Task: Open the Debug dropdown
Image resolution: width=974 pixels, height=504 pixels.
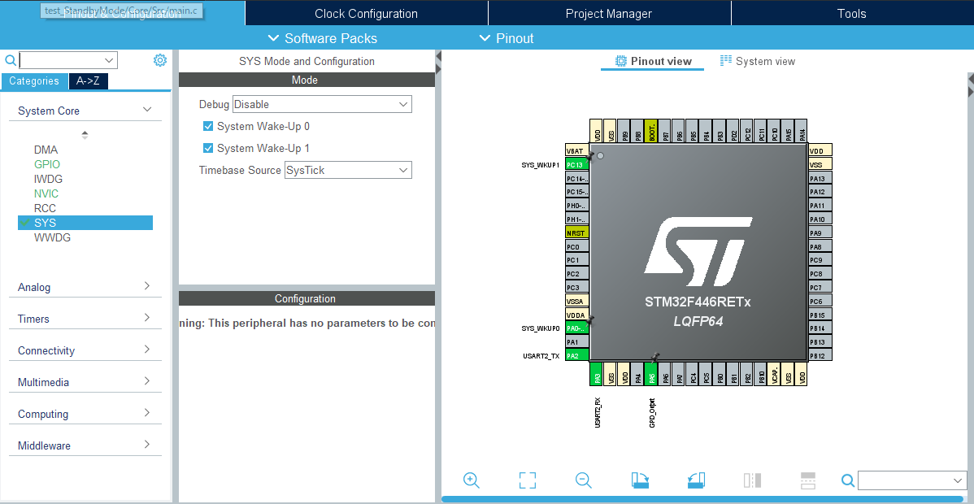Action: point(322,104)
